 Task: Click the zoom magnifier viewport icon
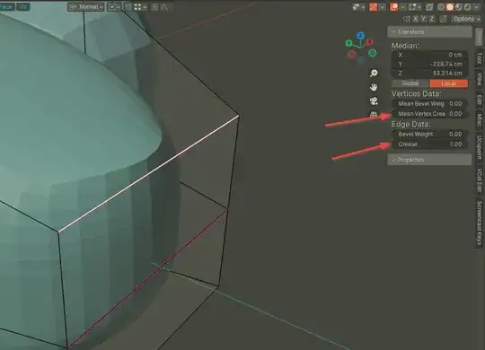pos(374,73)
